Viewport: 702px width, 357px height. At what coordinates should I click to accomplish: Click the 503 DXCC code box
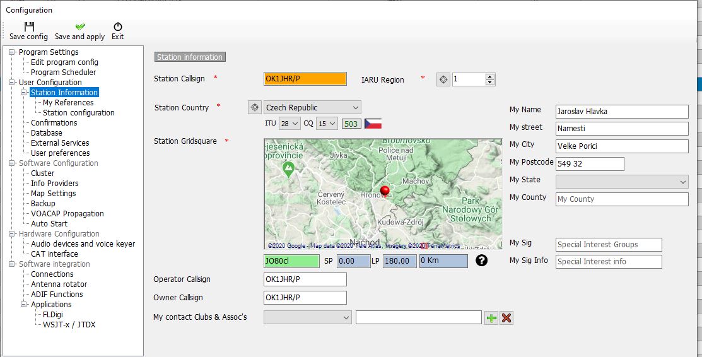pos(351,124)
